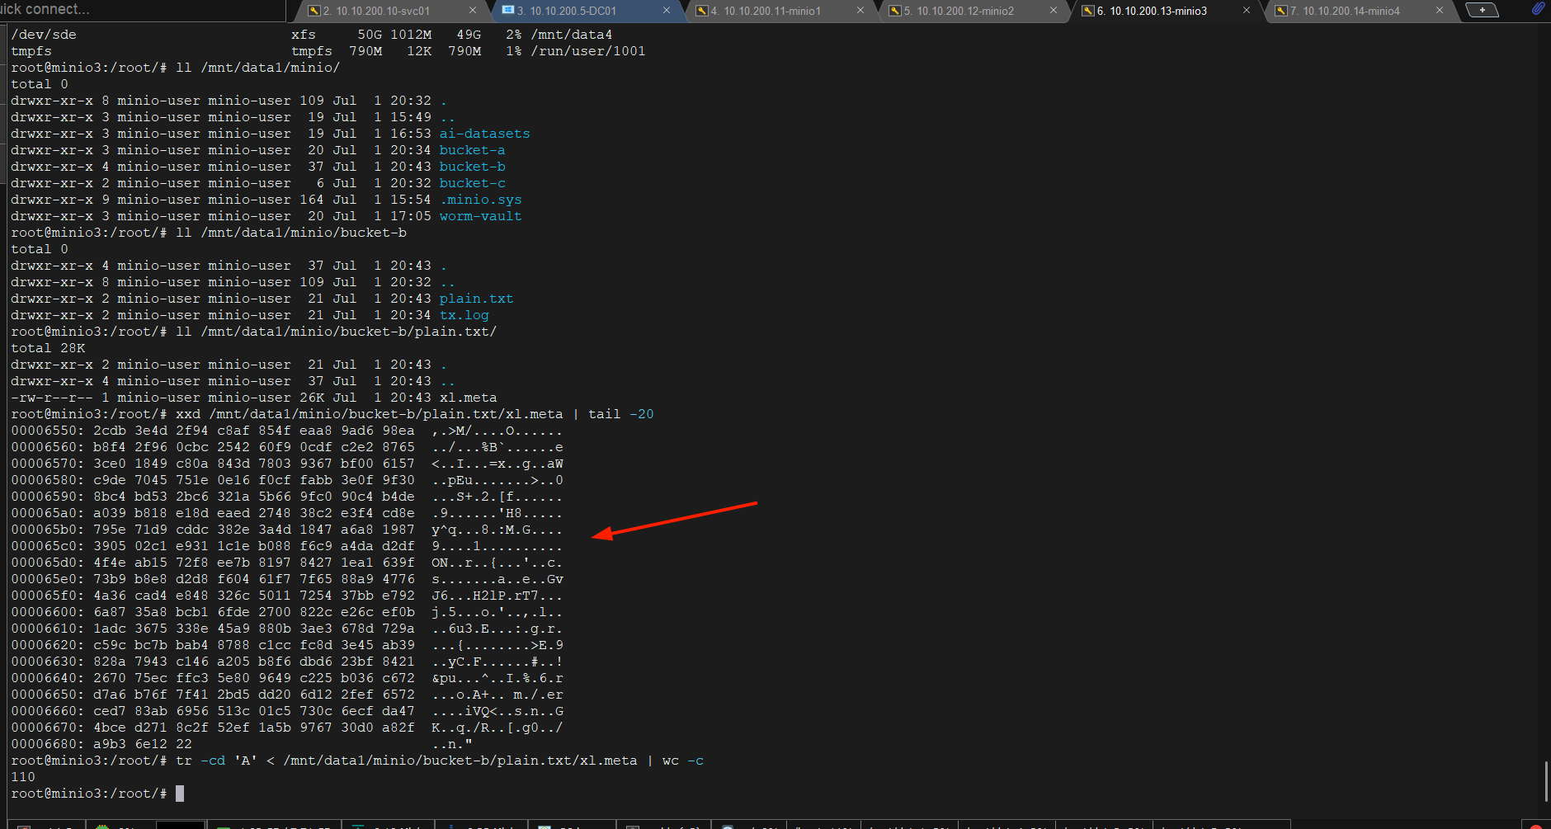Close the 10.10.200.13-minio3 tab
1551x829 pixels.
click(x=1247, y=11)
